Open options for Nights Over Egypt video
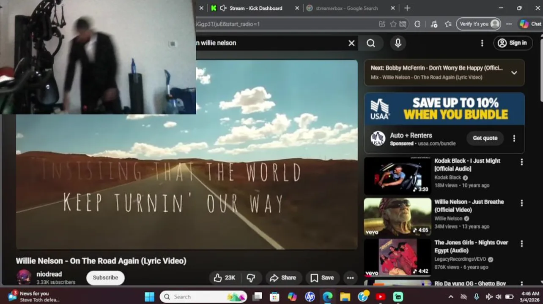The height and width of the screenshot is (304, 543). click(521, 244)
